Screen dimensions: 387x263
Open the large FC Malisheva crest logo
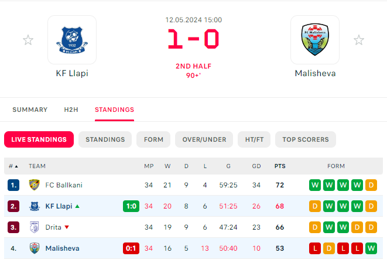pyautogui.click(x=315, y=39)
